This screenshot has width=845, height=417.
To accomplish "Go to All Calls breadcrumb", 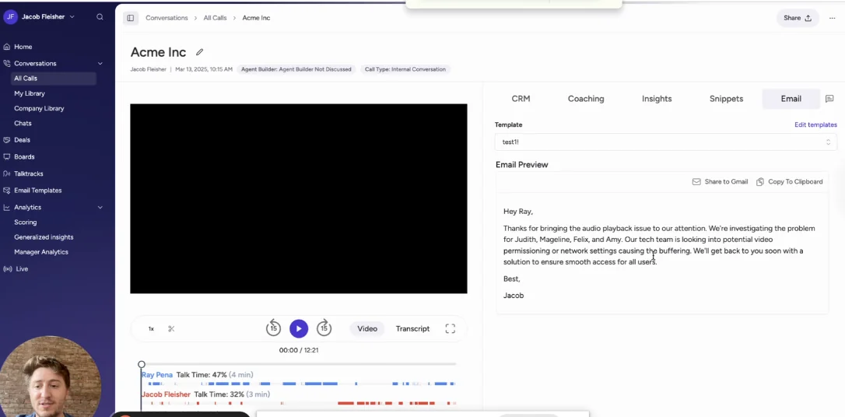I will pos(215,18).
